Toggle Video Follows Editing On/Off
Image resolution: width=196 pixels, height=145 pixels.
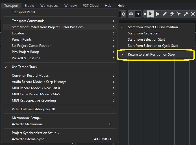click(60, 109)
